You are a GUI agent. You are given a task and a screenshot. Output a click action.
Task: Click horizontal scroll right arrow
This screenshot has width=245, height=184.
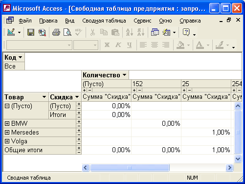coord(229,167)
